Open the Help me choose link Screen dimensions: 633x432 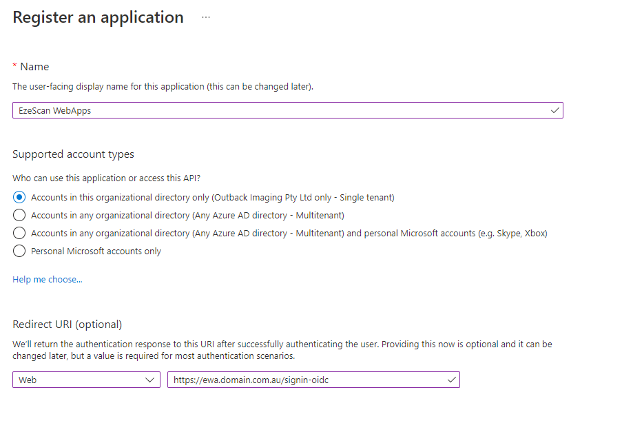pos(48,280)
